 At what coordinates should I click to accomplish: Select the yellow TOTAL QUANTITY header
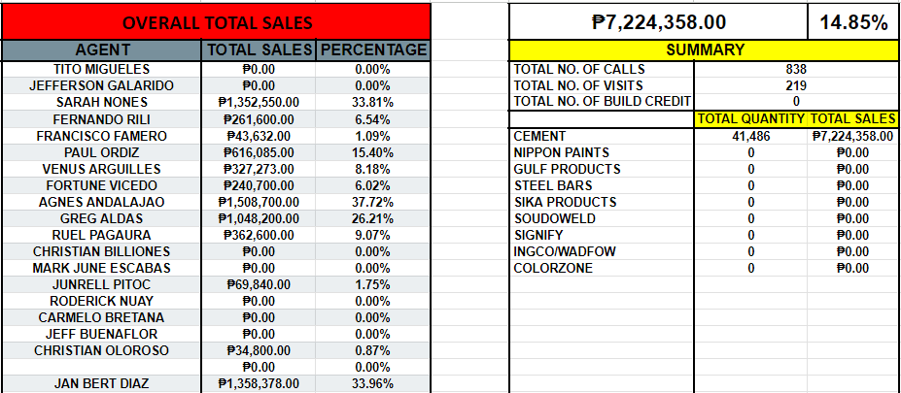750,118
